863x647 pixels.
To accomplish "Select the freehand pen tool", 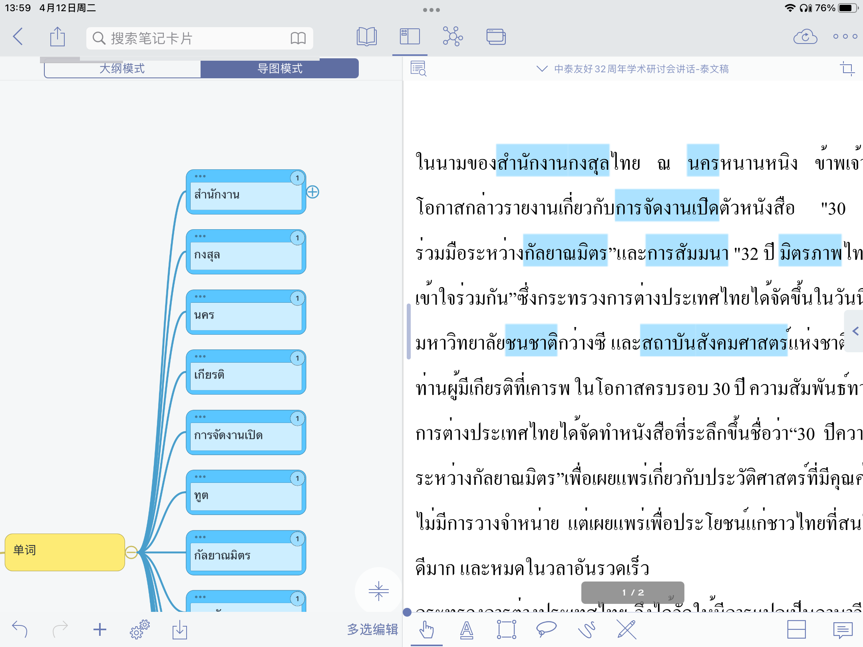I will tap(587, 630).
